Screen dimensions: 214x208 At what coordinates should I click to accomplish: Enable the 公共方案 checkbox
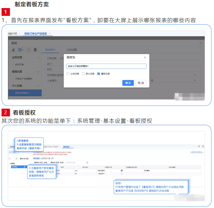[68, 74]
